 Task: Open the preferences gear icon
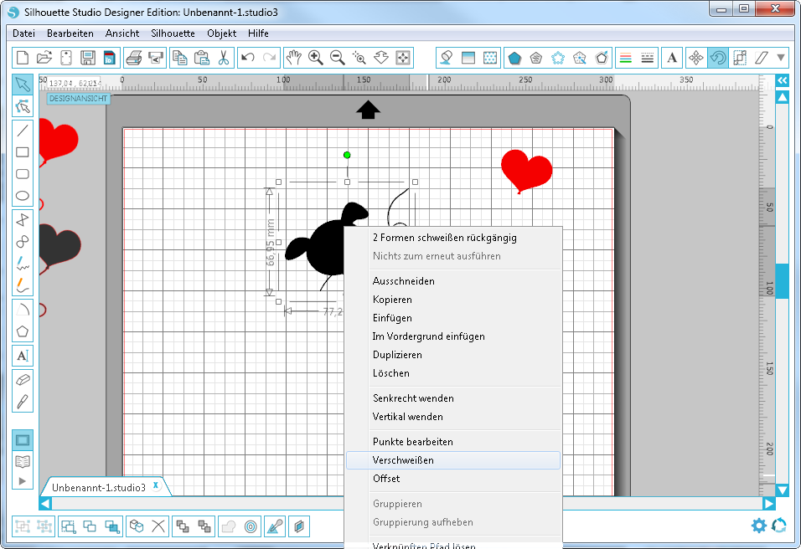tap(759, 526)
